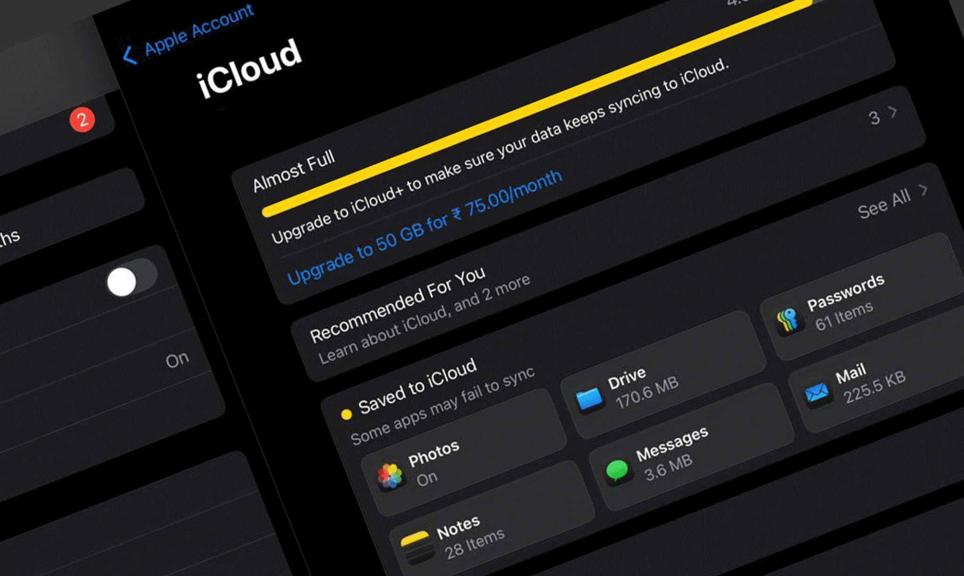
Task: Click the back chevron beside Apple Account
Action: [129, 55]
